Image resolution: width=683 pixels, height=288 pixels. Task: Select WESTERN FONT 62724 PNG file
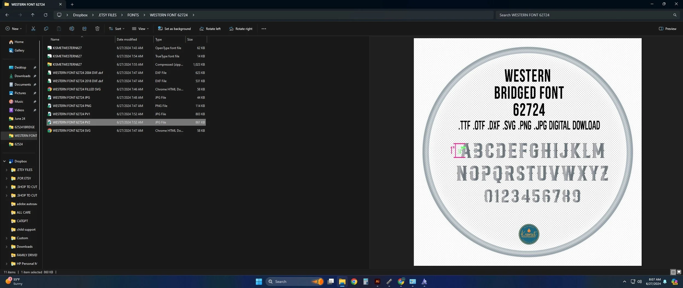126,106
